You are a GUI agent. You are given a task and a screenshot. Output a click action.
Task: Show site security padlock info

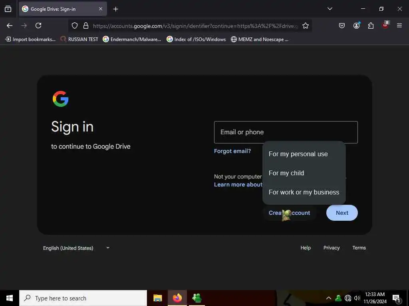click(x=85, y=25)
